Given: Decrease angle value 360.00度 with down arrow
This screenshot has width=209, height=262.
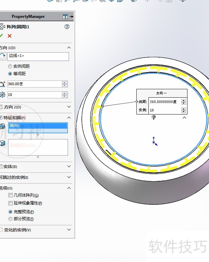Looking at the screenshot, I should tap(65, 86).
